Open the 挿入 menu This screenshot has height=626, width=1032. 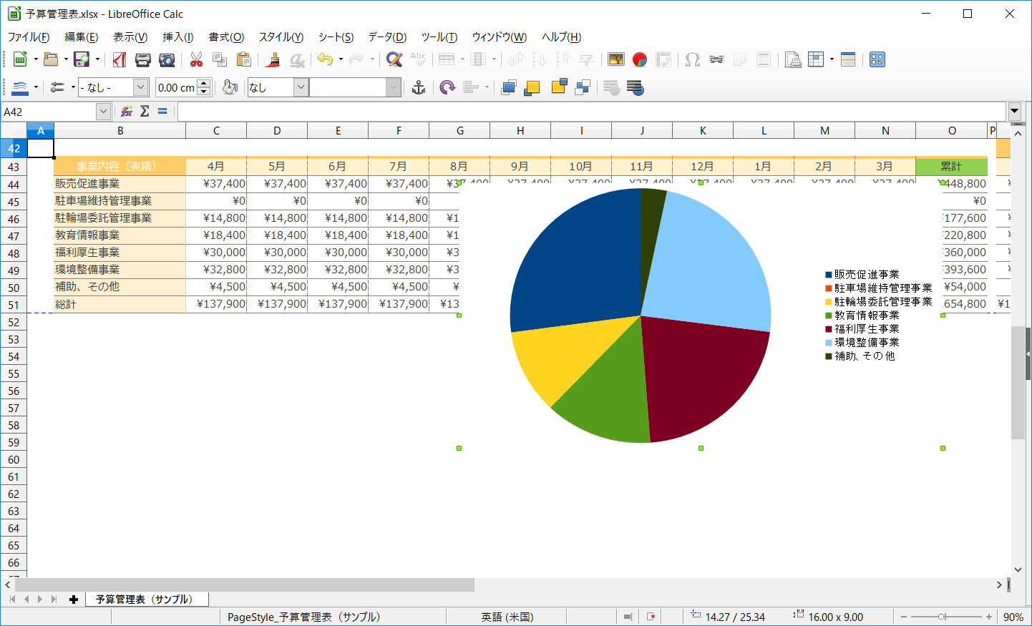178,37
